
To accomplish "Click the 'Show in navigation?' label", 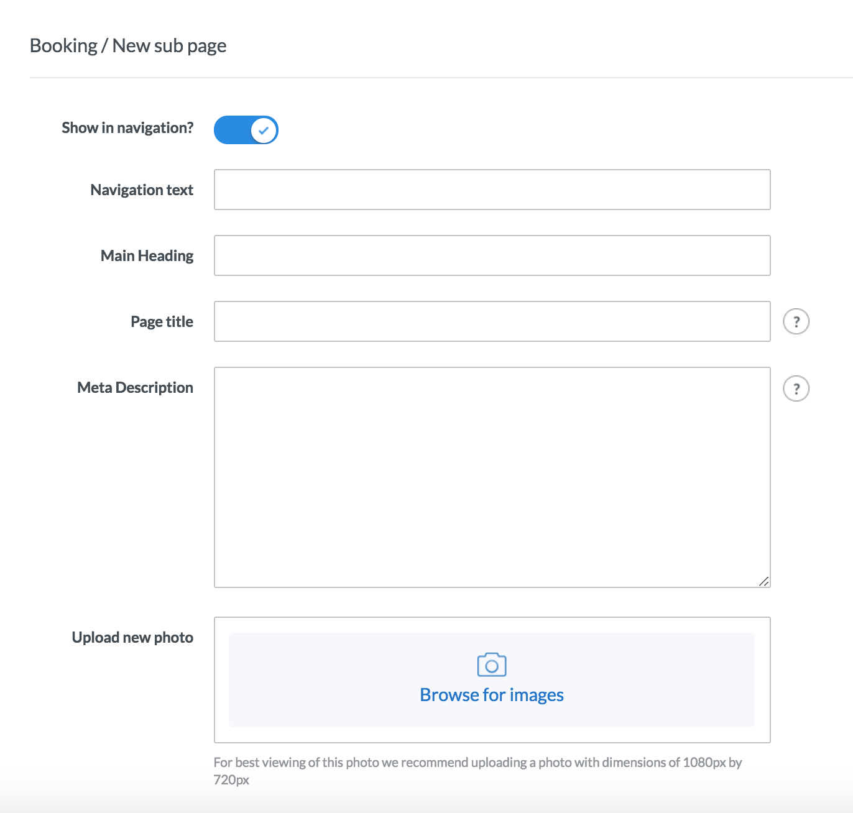I will 127,128.
